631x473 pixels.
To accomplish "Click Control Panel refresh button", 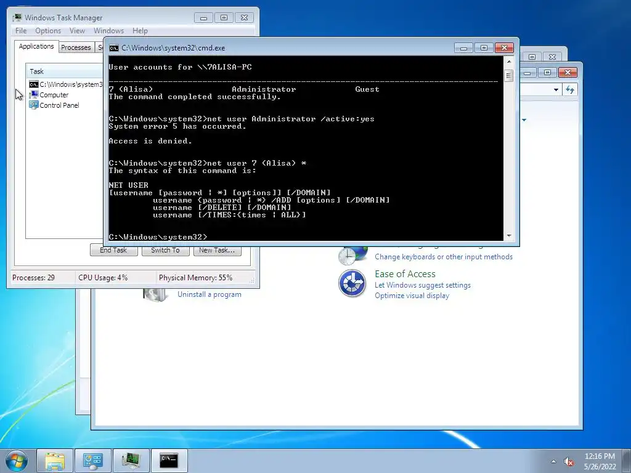I will (x=570, y=90).
